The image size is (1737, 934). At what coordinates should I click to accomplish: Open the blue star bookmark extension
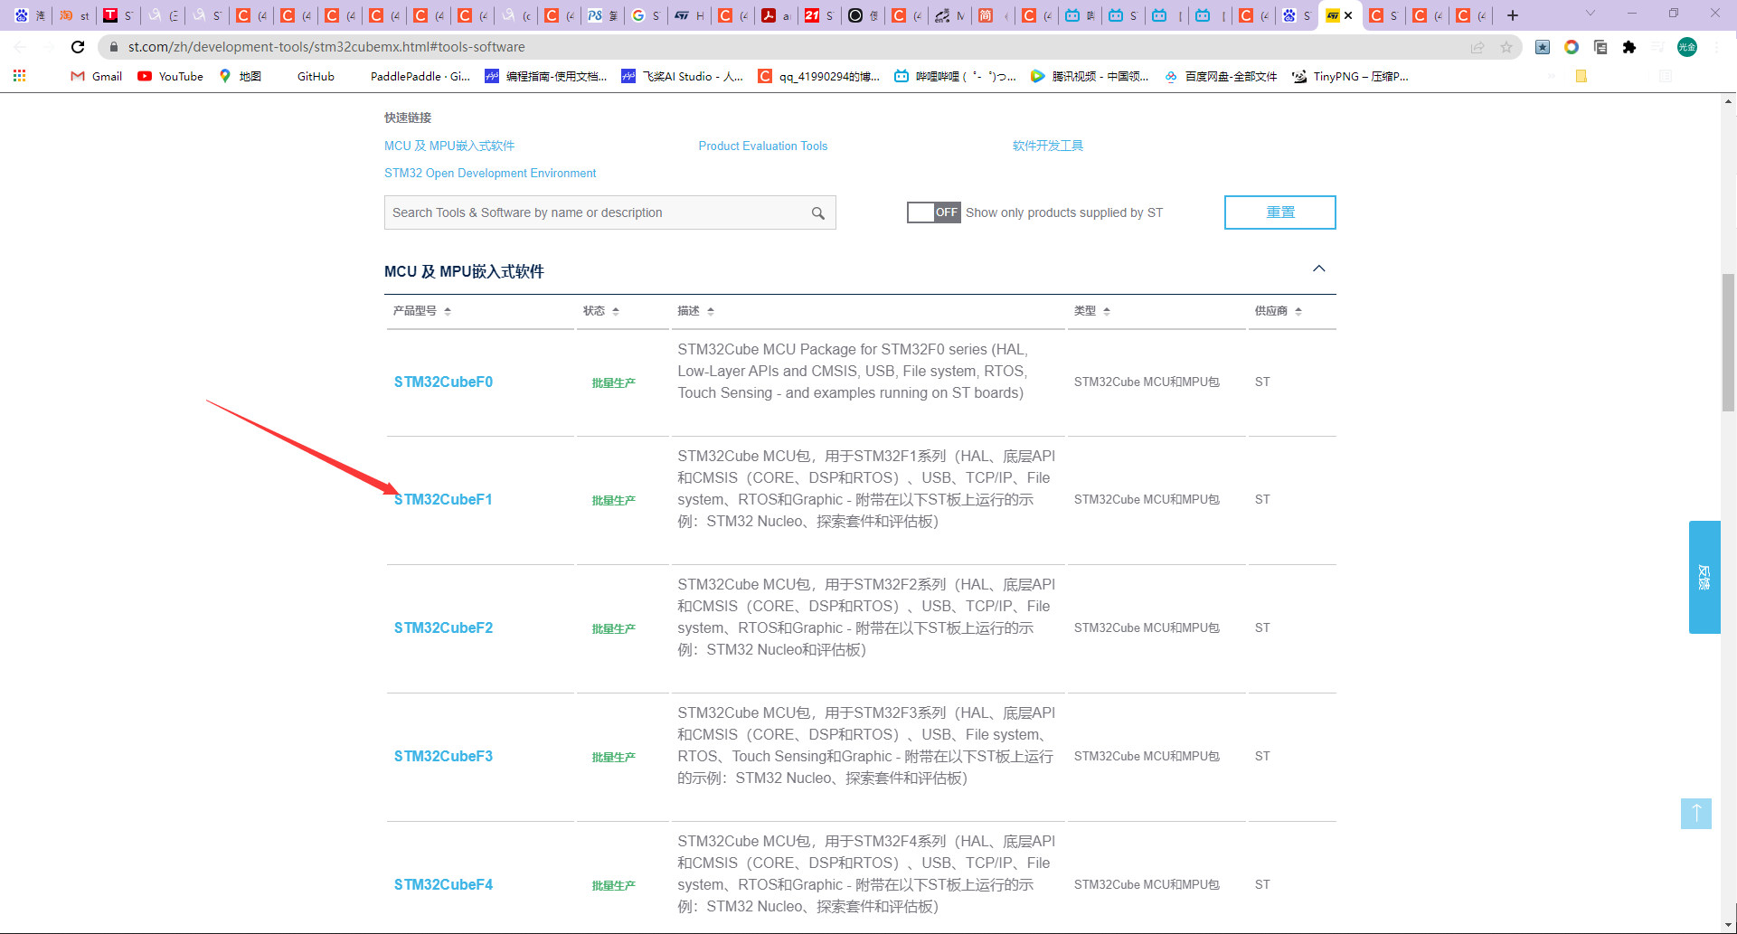tap(1543, 47)
